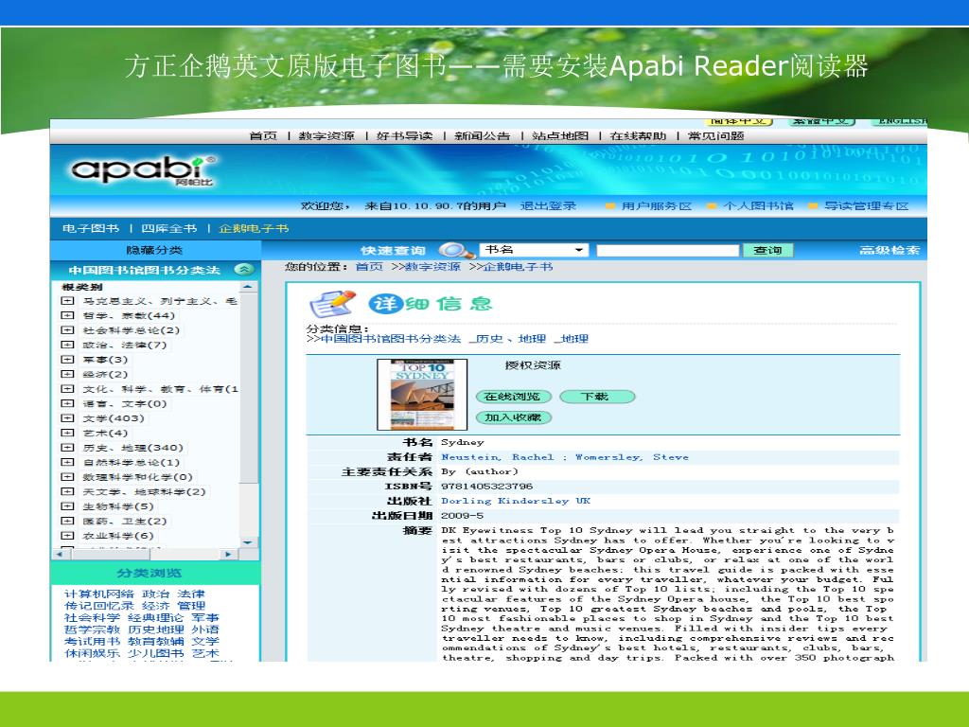
Task: Expand the 哲学、宗教(44) category
Action: [67, 315]
